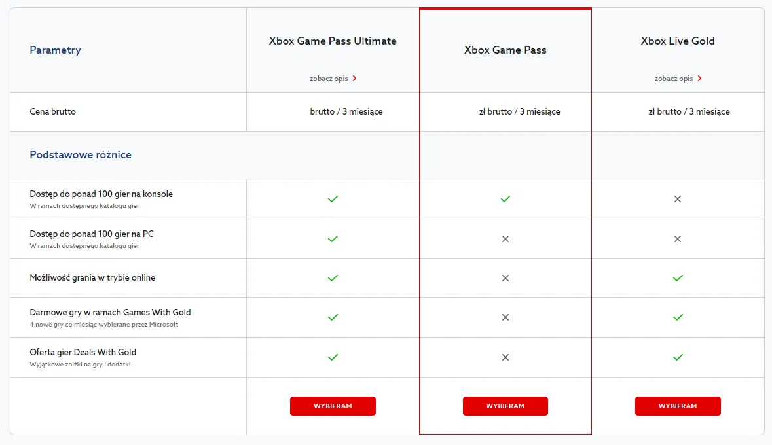Click the X for console games under Xbox Live Gold
This screenshot has width=772, height=445.
(678, 199)
